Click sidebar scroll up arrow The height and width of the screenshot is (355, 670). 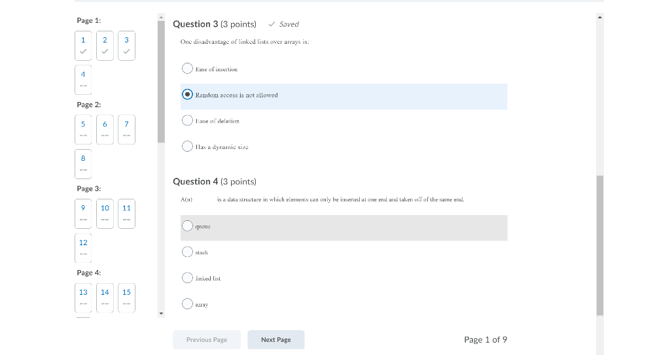click(161, 18)
